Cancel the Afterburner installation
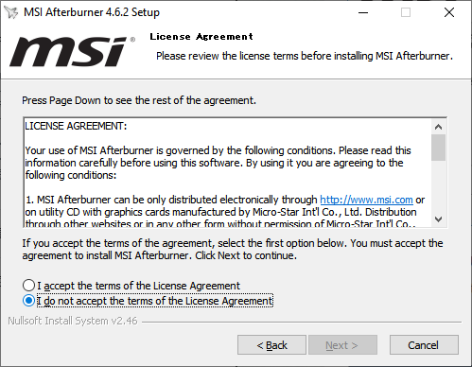472x367 pixels. 424,345
